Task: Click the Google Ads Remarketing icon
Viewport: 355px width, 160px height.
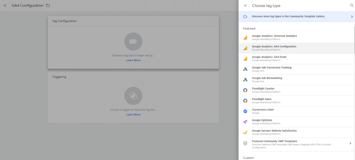Action: pyautogui.click(x=245, y=80)
